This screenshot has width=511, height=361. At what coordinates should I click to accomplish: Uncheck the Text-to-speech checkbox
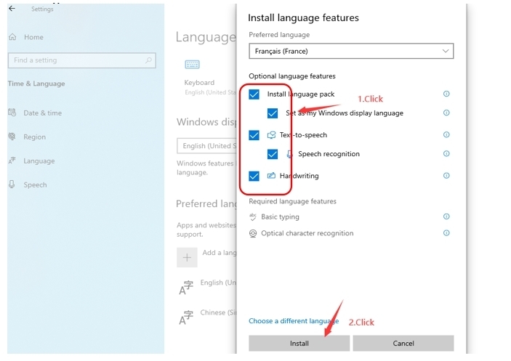click(254, 135)
